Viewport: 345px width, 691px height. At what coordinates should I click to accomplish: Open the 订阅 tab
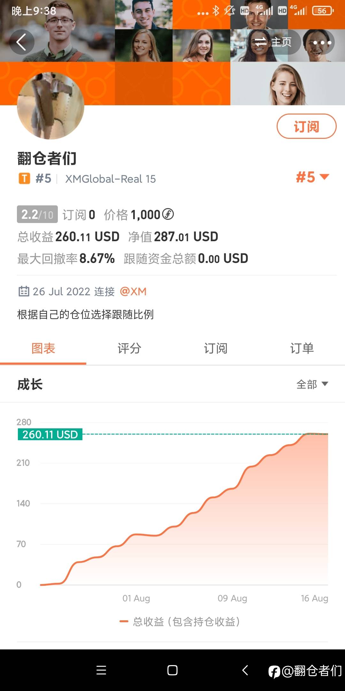coord(216,348)
